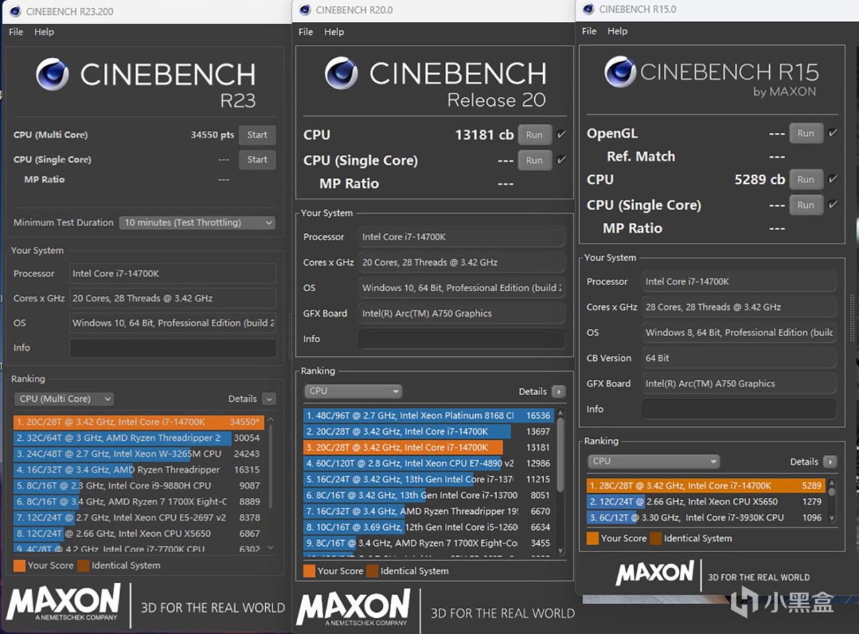859x634 pixels.
Task: Expand the Details arrow in R15 ranking
Action: click(x=830, y=462)
